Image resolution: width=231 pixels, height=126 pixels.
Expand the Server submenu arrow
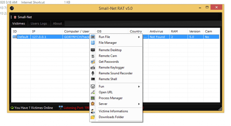coord(139,104)
